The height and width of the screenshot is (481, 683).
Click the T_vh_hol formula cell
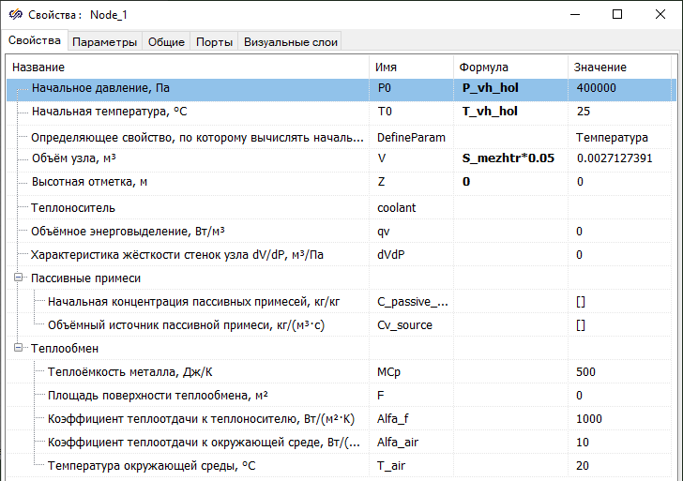pos(490,112)
